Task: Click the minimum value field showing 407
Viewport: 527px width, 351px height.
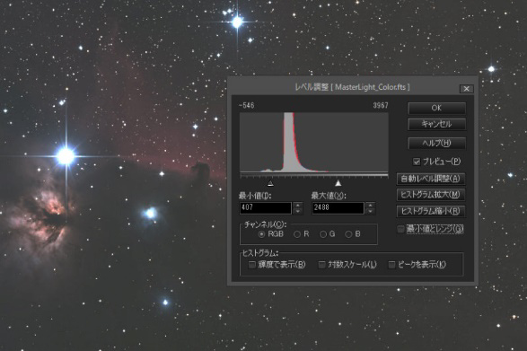Action: [x=266, y=207]
